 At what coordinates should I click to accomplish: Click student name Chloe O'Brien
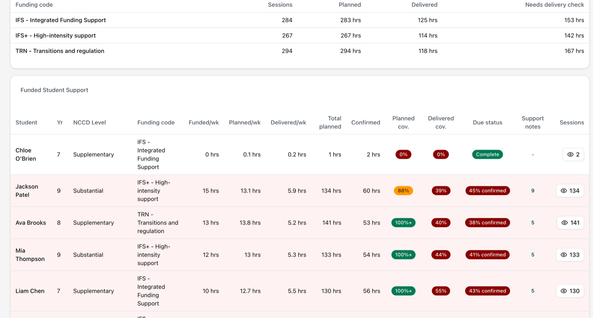26,155
